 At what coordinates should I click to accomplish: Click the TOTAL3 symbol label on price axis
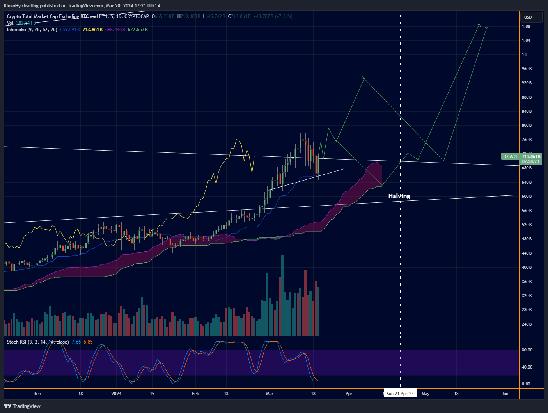[509, 156]
